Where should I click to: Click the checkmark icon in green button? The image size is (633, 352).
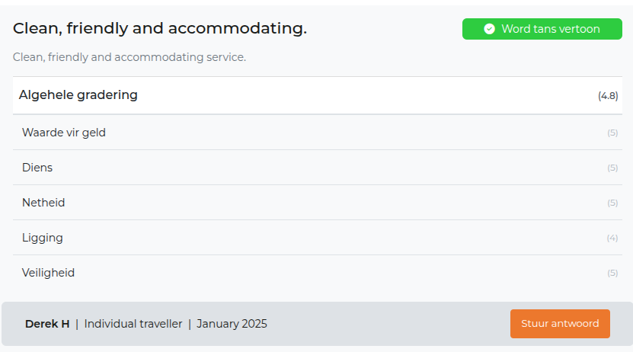pyautogui.click(x=490, y=29)
